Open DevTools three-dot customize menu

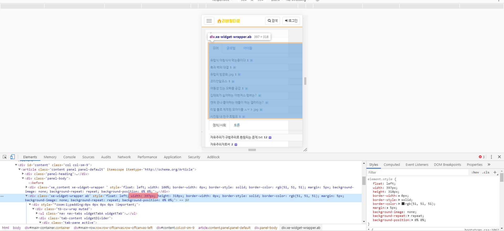point(491,157)
